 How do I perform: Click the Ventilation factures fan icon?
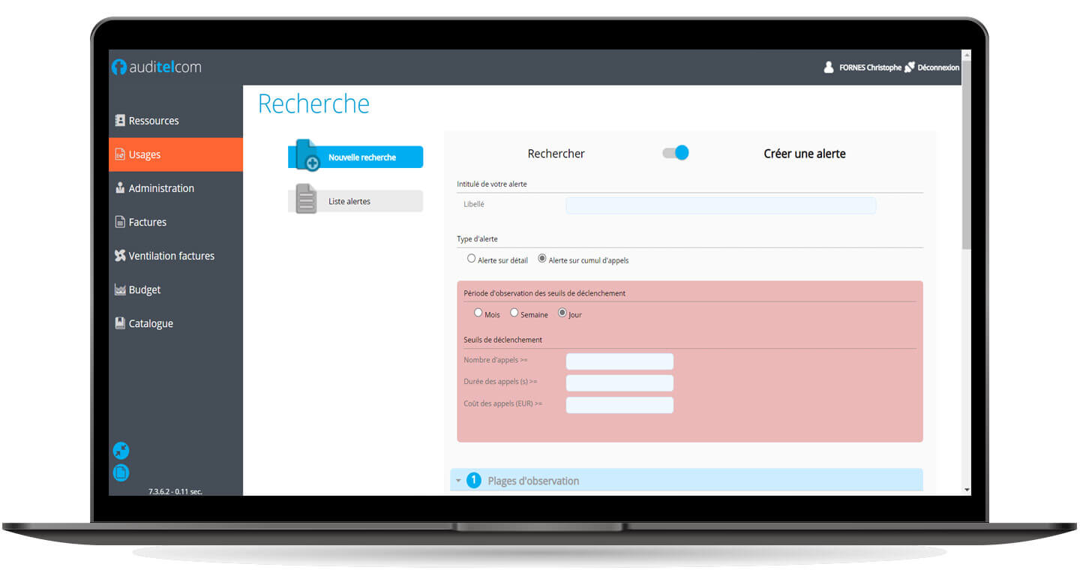pos(120,256)
